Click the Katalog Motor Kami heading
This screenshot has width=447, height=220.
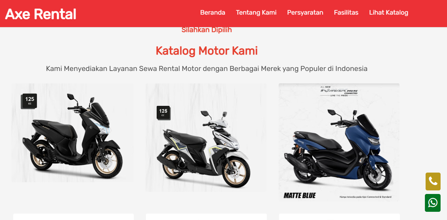(x=207, y=51)
